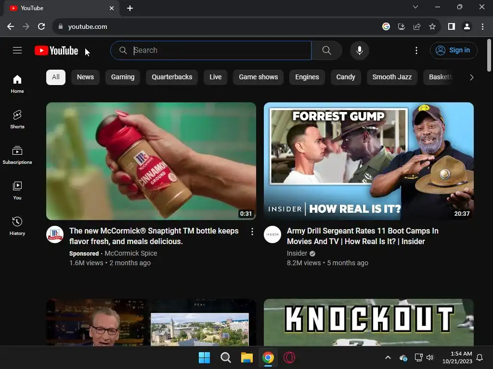493x369 pixels.
Task: Open clock showing 1:54 AM
Action: [457, 357]
